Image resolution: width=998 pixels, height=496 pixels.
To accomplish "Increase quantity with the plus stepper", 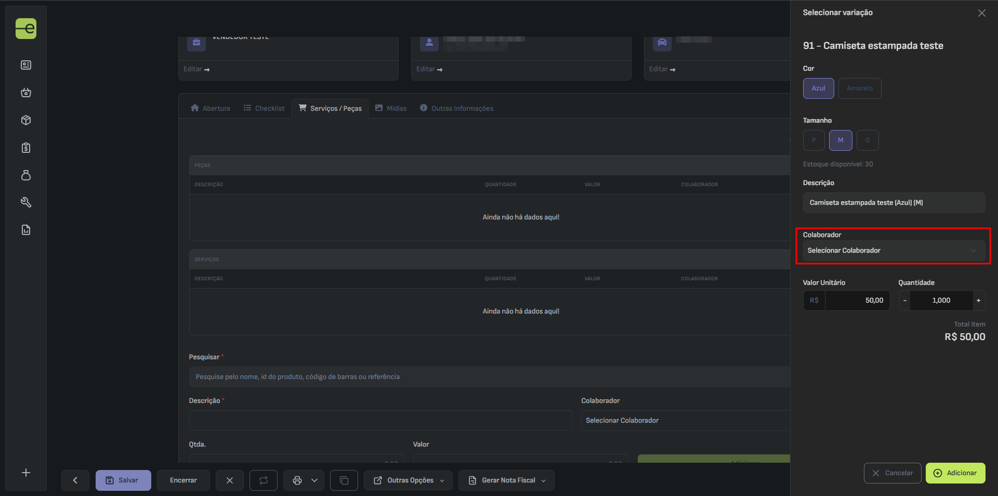I will point(978,301).
